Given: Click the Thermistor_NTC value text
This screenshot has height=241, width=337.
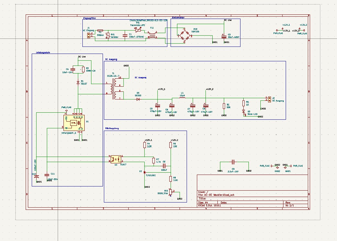Looking at the screenshot, I should coord(138,25).
